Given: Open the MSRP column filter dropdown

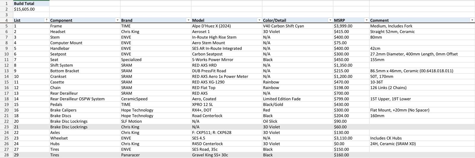Looking at the screenshot, I should (367, 20).
